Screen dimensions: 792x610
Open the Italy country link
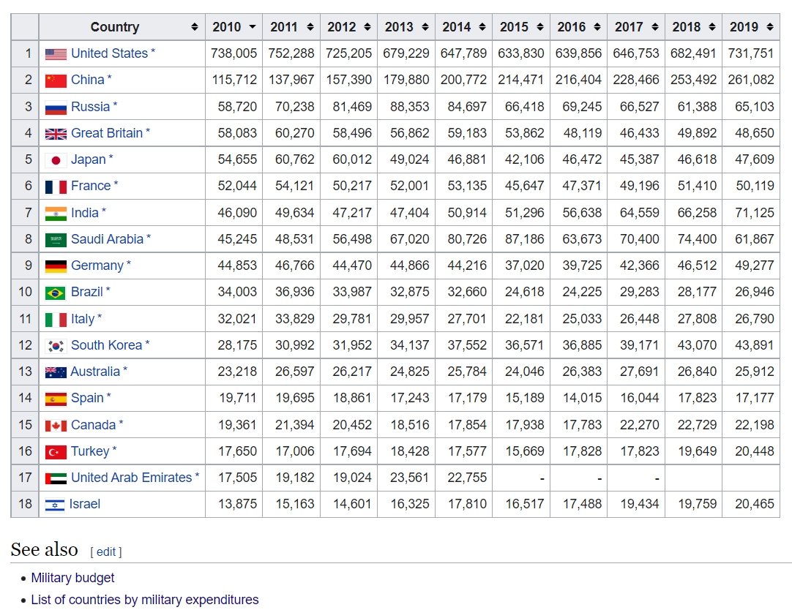coord(83,318)
